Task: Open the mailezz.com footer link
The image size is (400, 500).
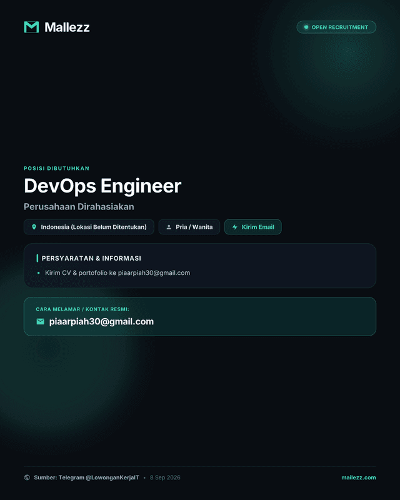Action: (359, 477)
